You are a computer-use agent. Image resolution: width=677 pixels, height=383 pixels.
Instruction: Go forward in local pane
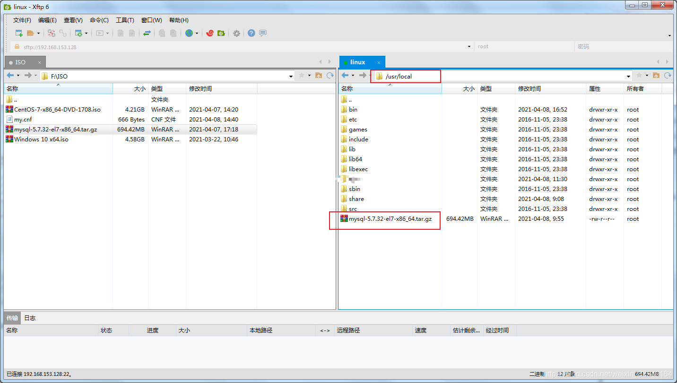click(28, 76)
